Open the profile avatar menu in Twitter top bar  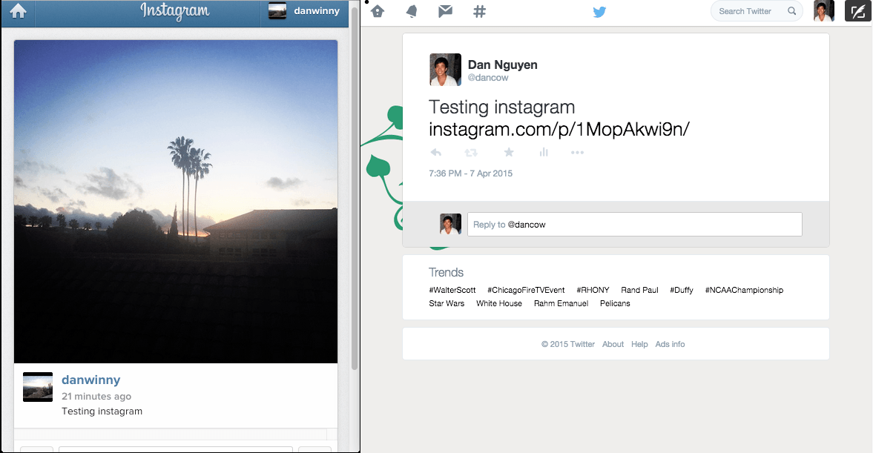pyautogui.click(x=824, y=10)
